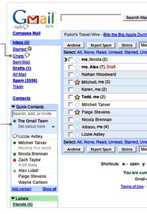Tick checkbox for Nathan Woodward message
The height and width of the screenshot is (214, 147).
[x=71, y=75]
